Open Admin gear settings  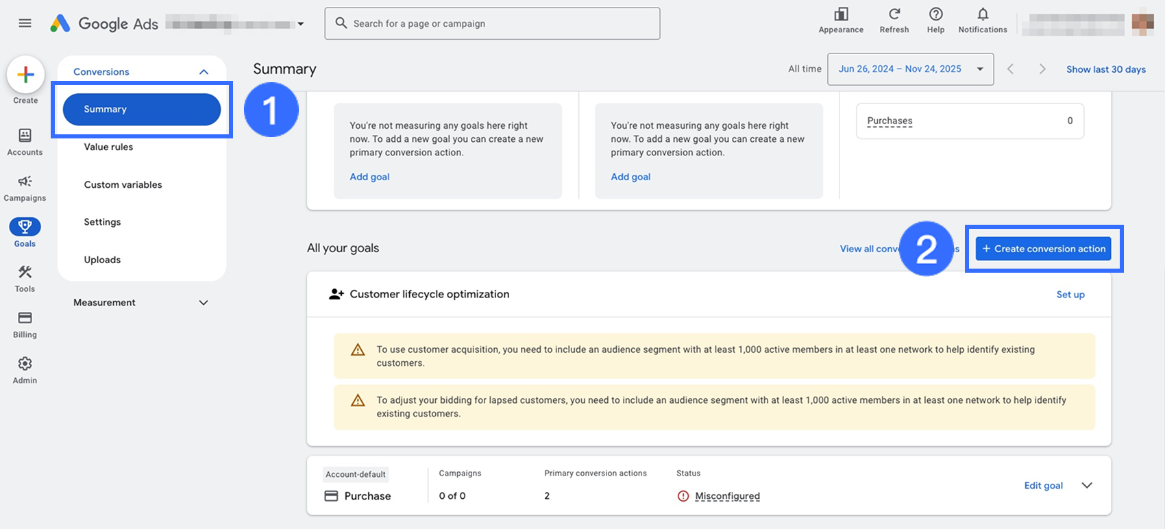[25, 369]
